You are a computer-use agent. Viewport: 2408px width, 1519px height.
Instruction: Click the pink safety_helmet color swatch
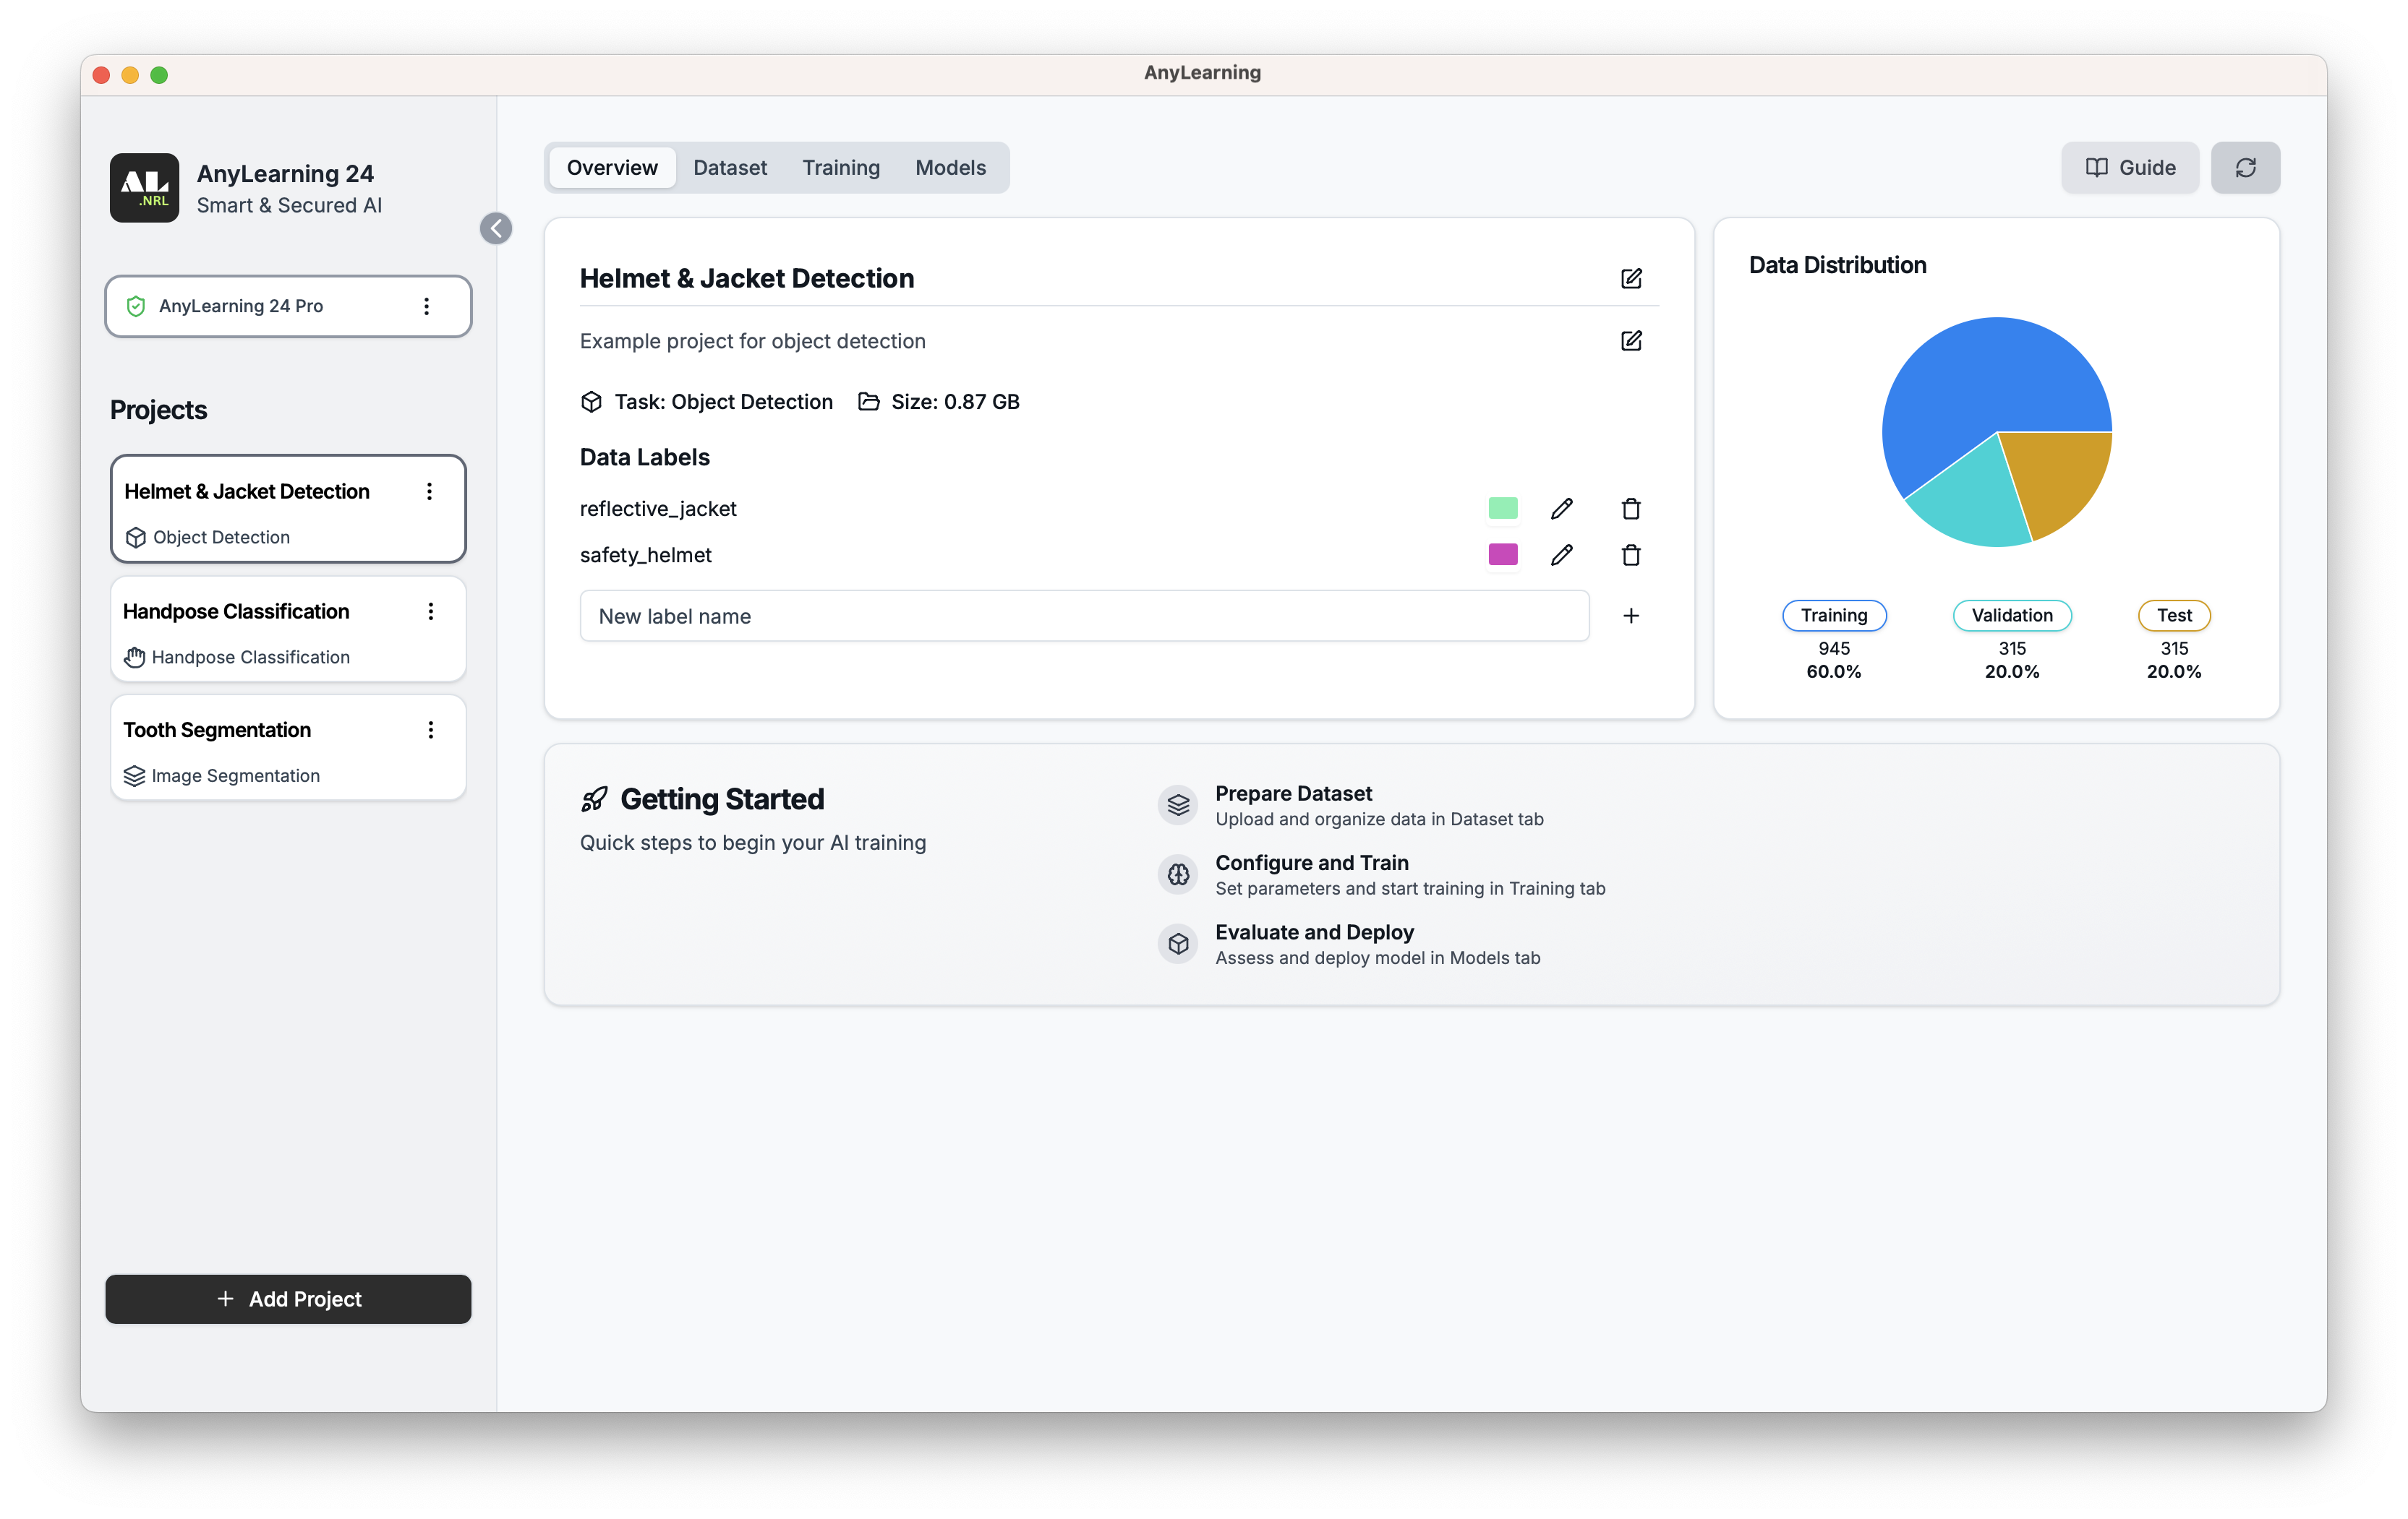coord(1502,555)
